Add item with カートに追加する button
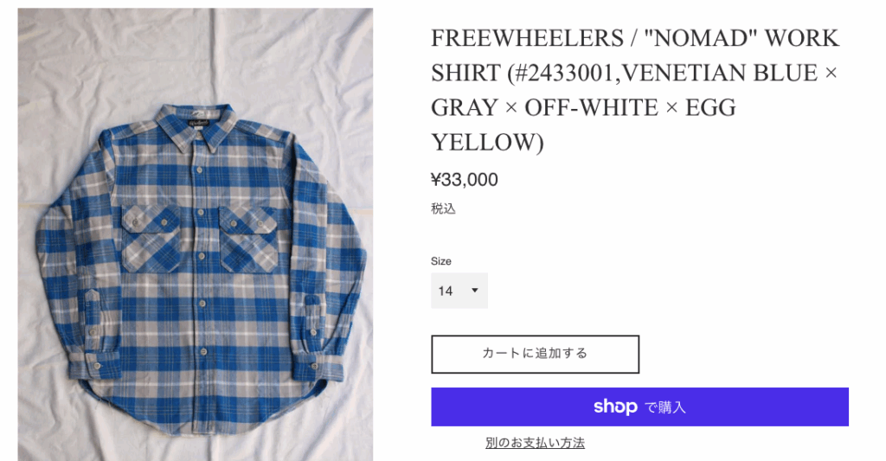 [535, 355]
